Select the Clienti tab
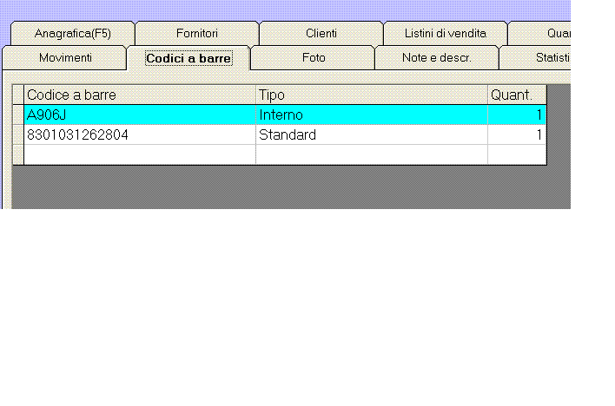615x406 pixels. [x=321, y=33]
